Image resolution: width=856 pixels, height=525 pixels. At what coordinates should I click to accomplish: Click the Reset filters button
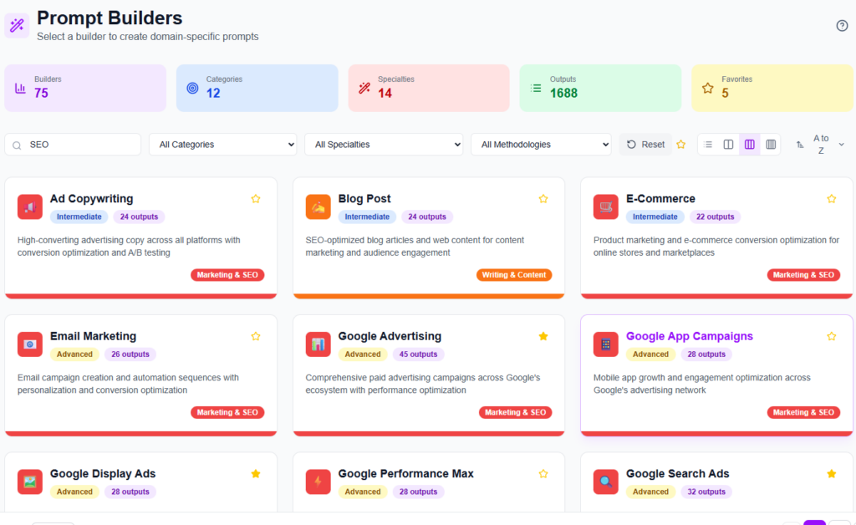(x=645, y=144)
